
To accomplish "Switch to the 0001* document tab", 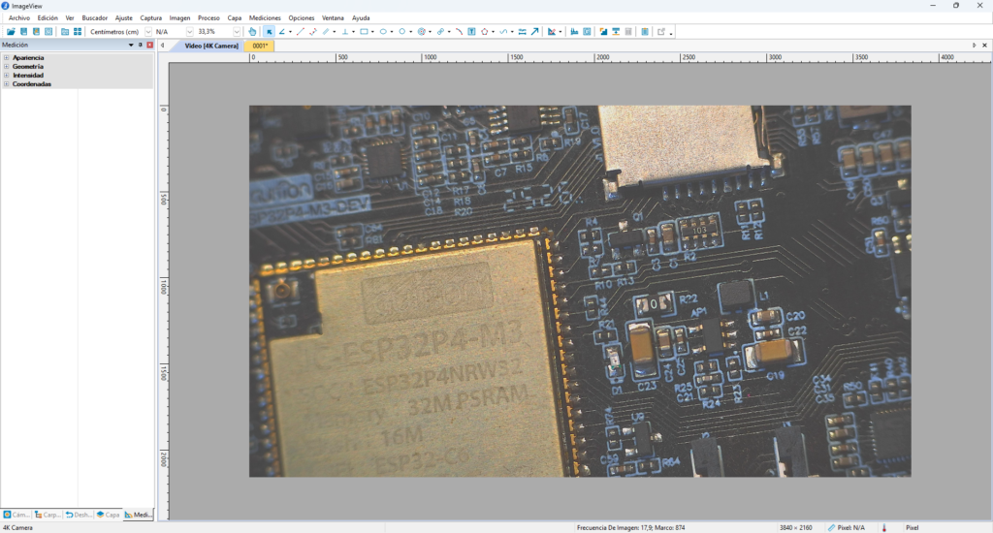I will pyautogui.click(x=260, y=46).
